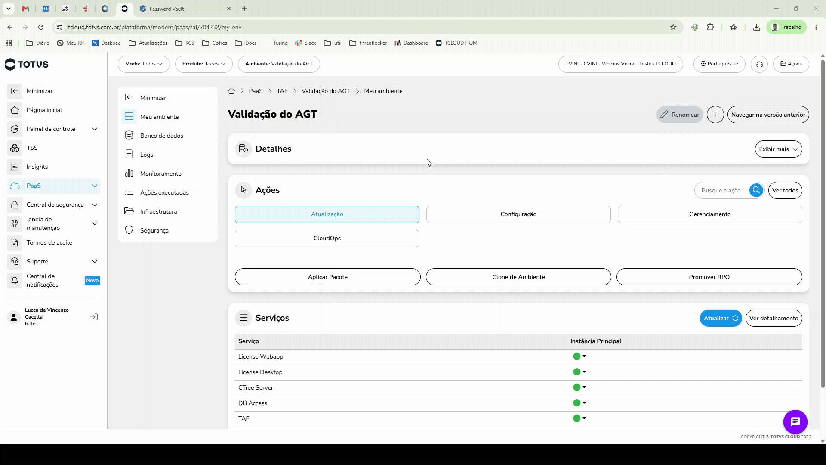The height and width of the screenshot is (465, 826).
Task: Select the Configuração actions tab
Action: click(518, 214)
